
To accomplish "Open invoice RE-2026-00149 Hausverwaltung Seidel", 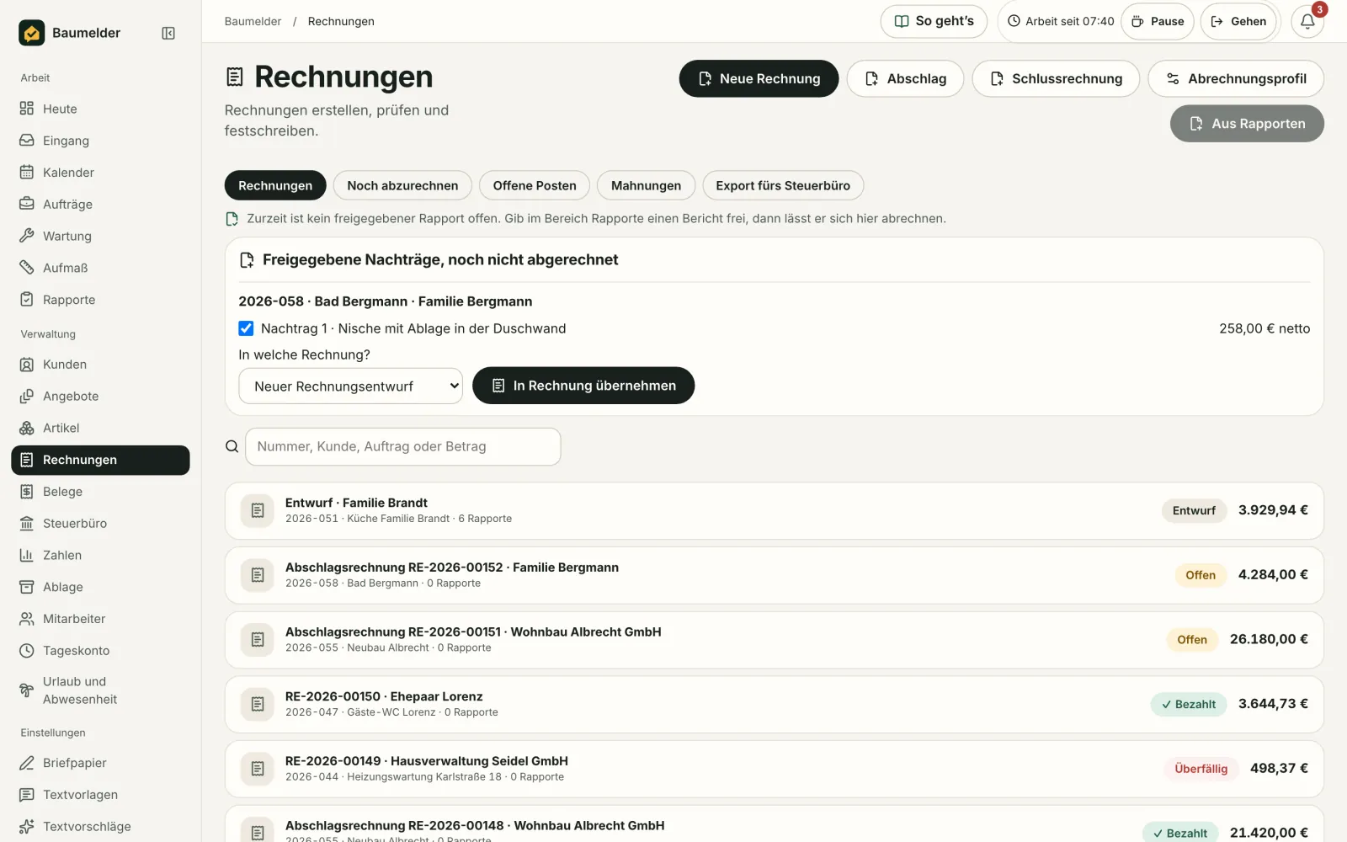I will [x=775, y=769].
